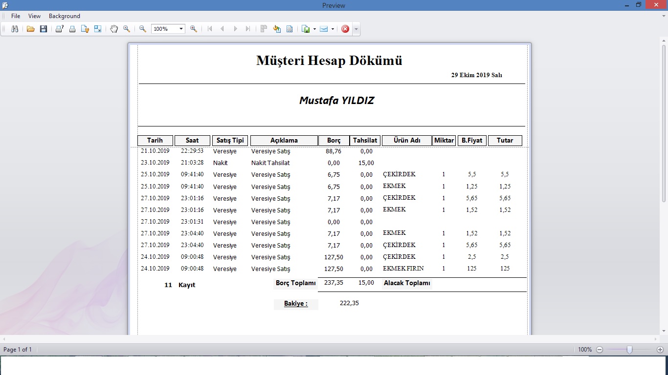Click the status bar zoom in plus button
The width and height of the screenshot is (668, 375).
click(660, 350)
